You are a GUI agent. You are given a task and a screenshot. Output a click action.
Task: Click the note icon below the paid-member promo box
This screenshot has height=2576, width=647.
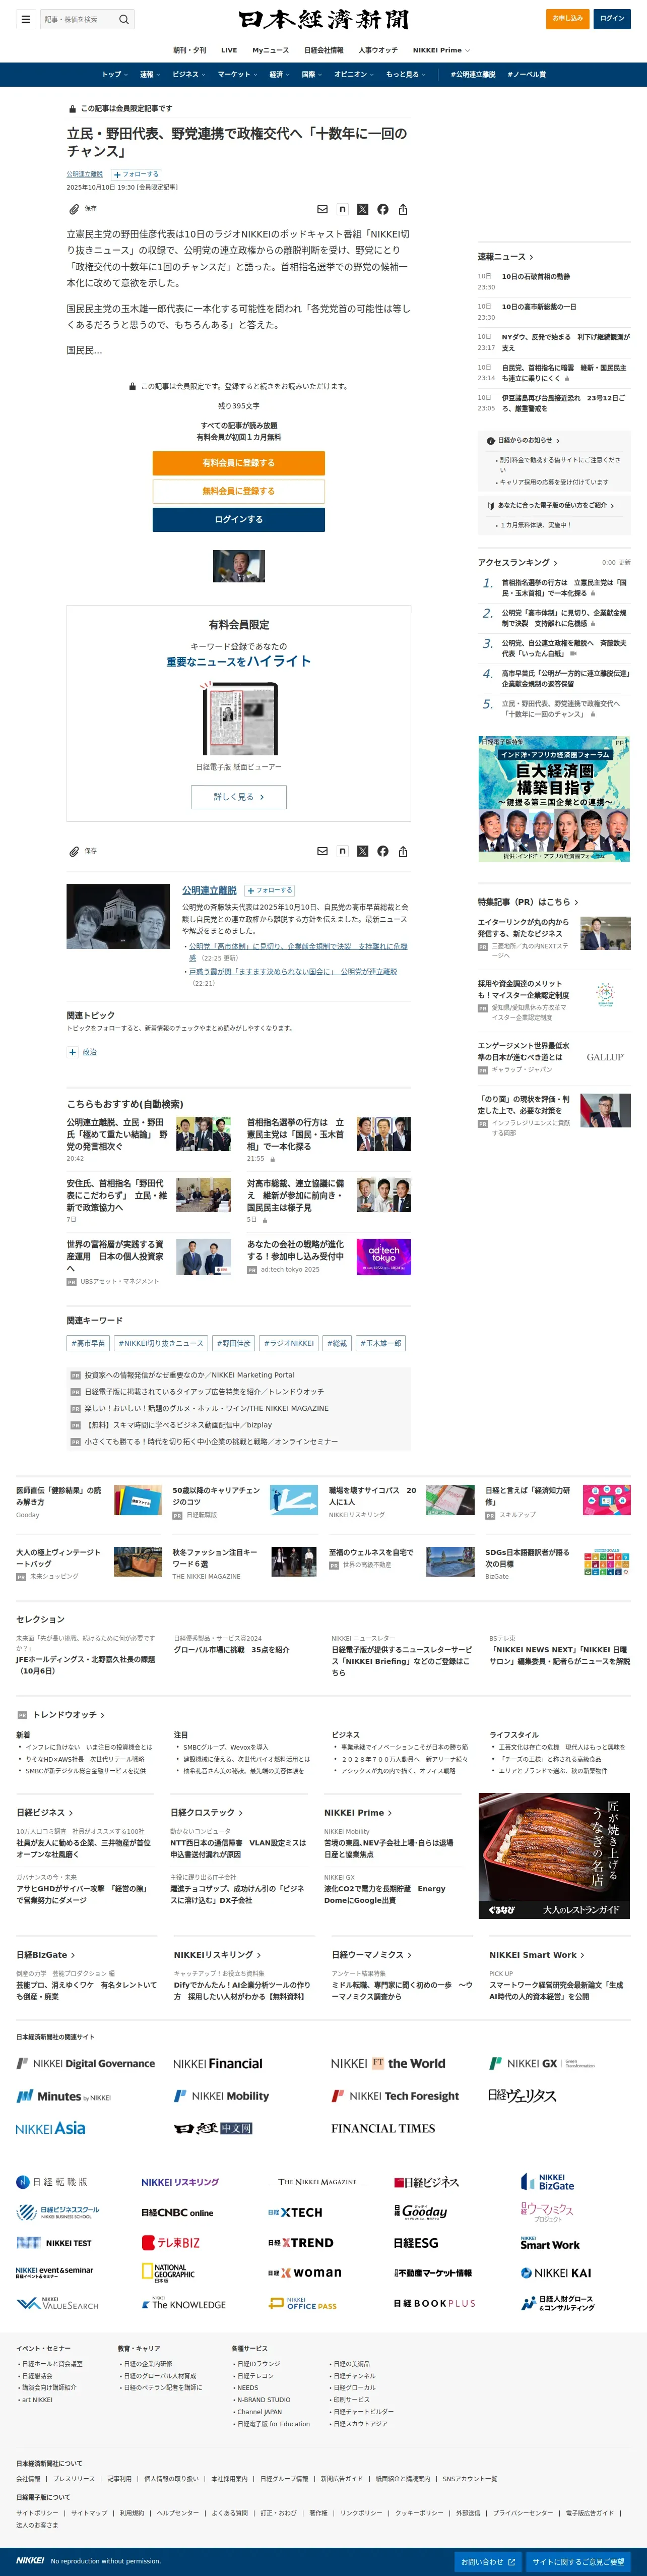coord(342,851)
